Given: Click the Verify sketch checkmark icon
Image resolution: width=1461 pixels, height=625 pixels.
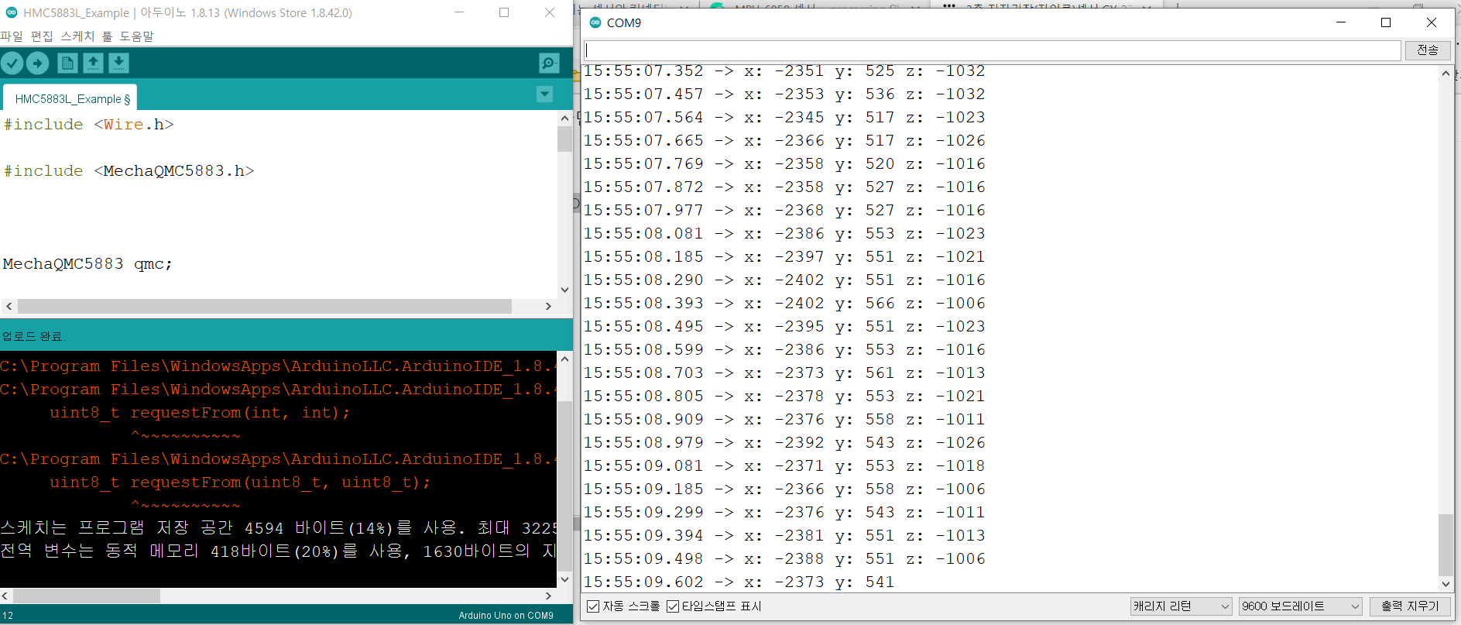Looking at the screenshot, I should 12,64.
